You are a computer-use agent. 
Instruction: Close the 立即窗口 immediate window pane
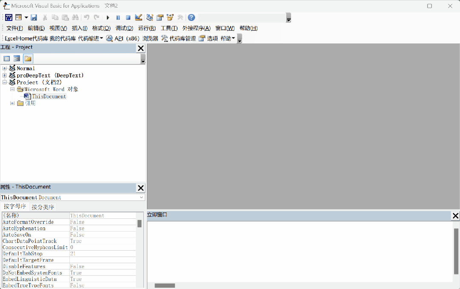(x=455, y=216)
